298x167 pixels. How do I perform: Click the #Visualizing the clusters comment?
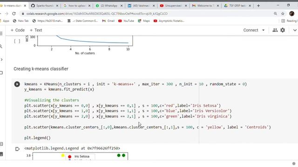click(x=52, y=100)
